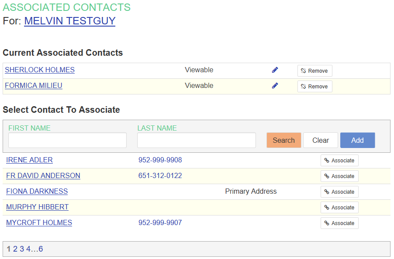
Task: Open Sherlock Holmes contact record
Action: tap(40, 70)
